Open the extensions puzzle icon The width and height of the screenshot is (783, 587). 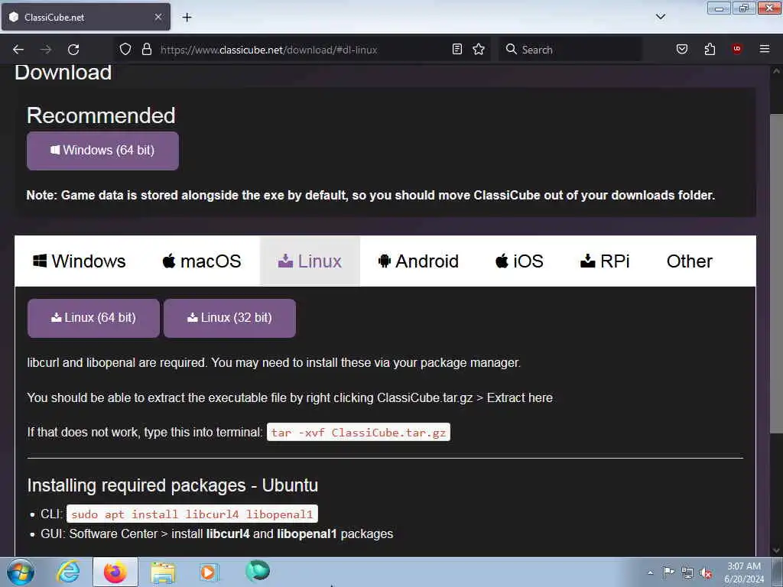710,49
